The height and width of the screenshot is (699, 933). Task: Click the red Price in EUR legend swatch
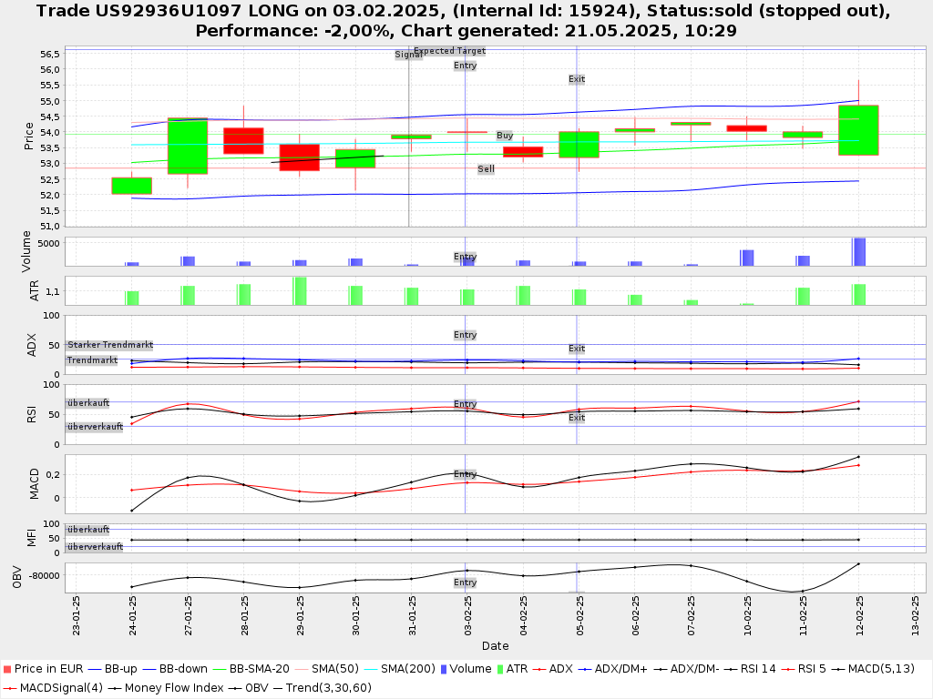point(8,669)
